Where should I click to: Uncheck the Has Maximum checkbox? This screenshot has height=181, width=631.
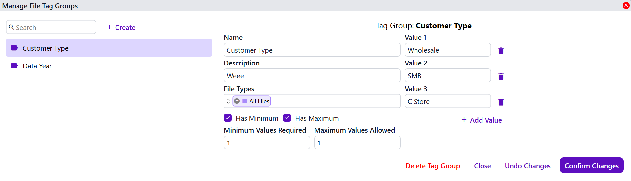(287, 118)
